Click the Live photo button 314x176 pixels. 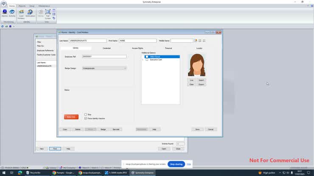point(191,80)
